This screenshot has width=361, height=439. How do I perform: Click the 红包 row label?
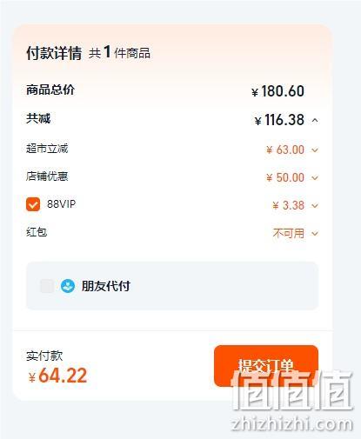coord(37,232)
